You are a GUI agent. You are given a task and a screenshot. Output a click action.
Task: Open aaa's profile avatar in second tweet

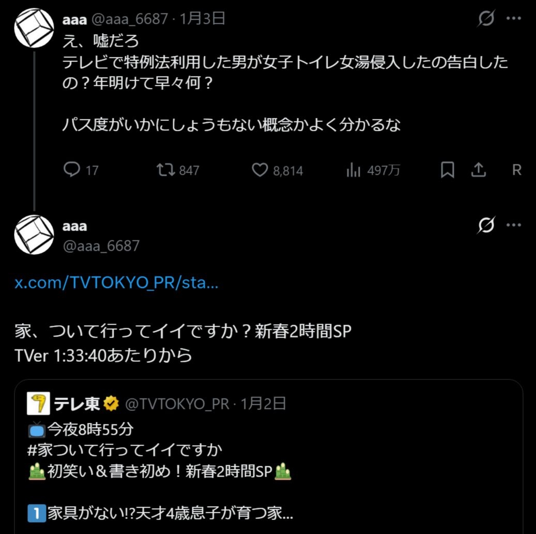click(x=34, y=234)
